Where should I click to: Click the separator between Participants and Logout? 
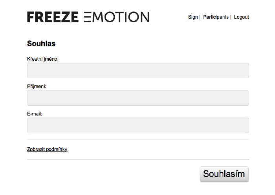pos(231,17)
